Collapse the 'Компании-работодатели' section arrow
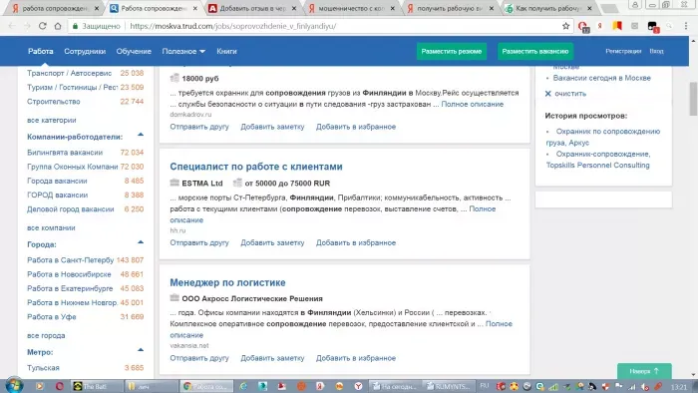The image size is (698, 393). [141, 135]
